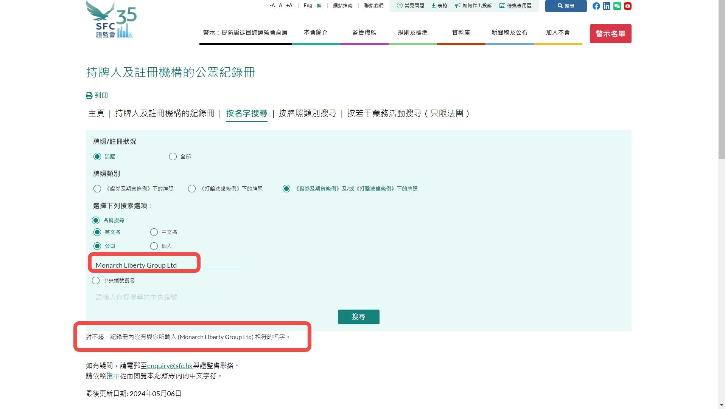
Task: Open 表格 forms download link
Action: [x=439, y=6]
